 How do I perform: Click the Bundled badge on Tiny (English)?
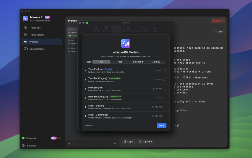point(108,69)
